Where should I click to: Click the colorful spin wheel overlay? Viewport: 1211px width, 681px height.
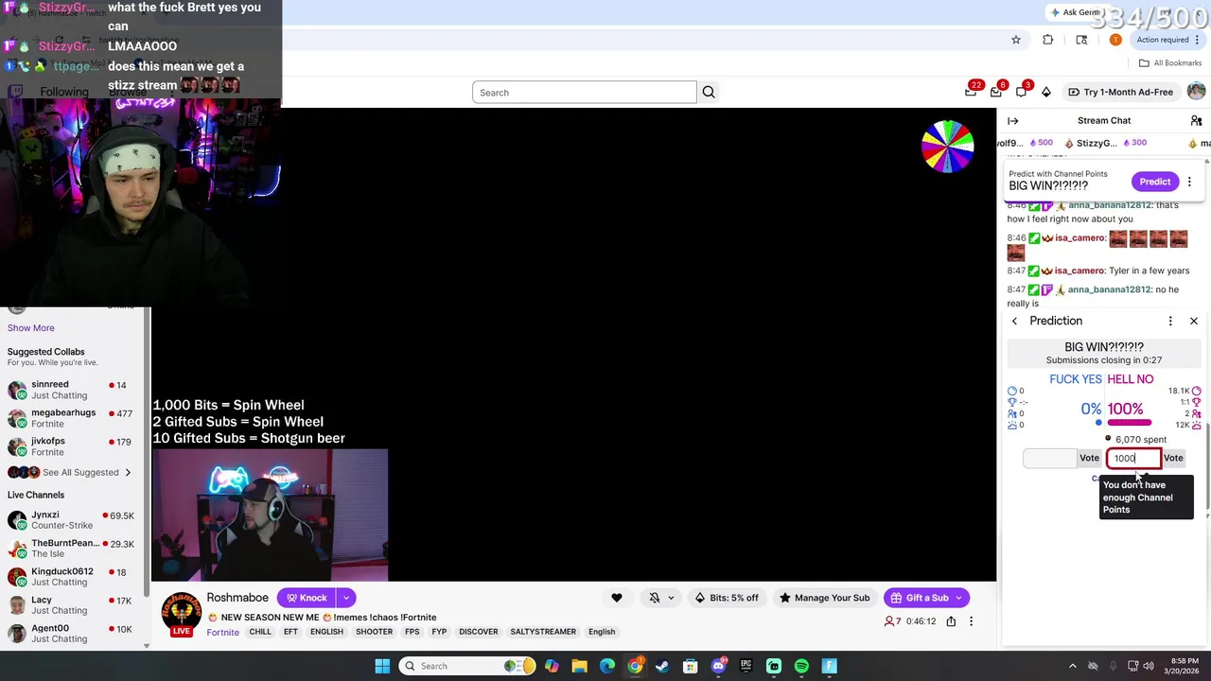coord(947,147)
